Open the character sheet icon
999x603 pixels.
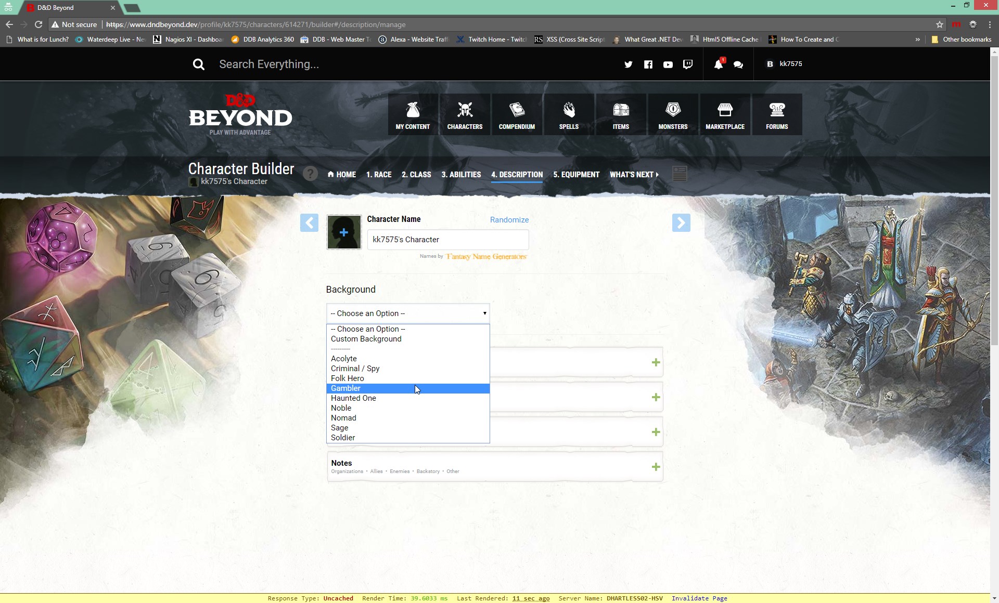tap(680, 174)
